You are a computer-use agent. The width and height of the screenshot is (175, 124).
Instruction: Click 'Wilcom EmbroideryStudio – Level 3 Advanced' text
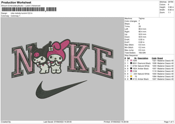click(21, 6)
